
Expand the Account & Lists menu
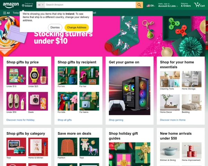[x=168, y=5]
